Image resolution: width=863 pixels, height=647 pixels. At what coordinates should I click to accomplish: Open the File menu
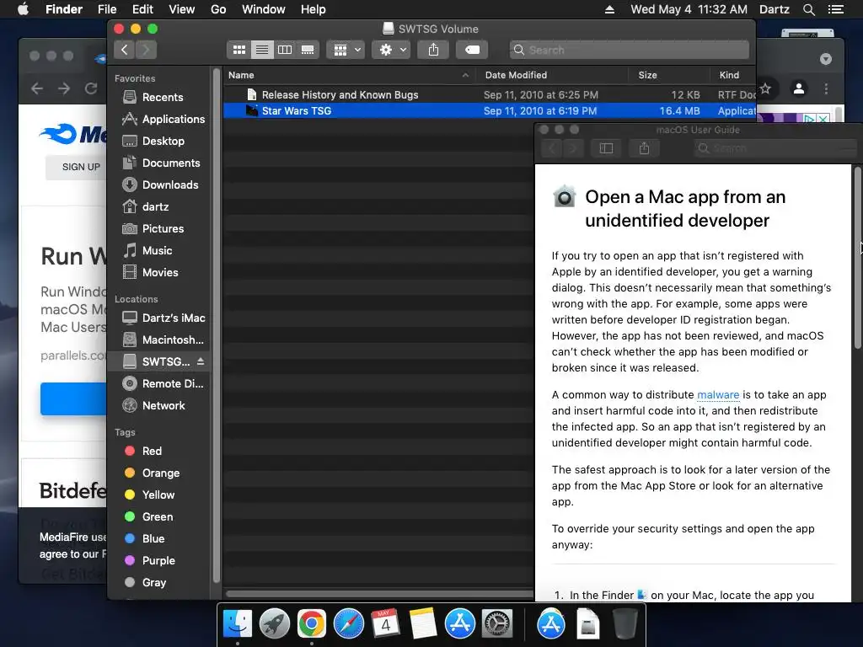click(107, 9)
